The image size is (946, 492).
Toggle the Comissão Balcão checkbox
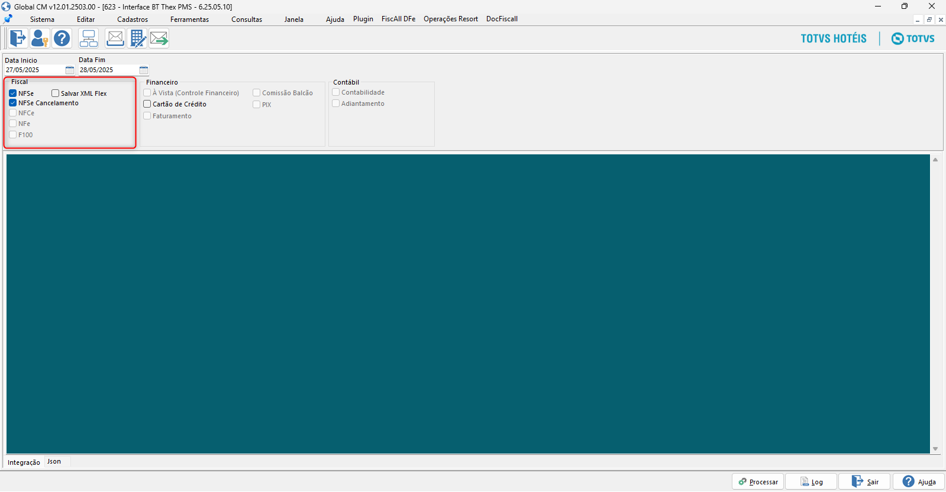[257, 93]
